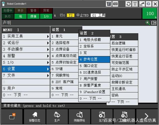
Task: Select 3 点焊设备 in 设置 1
Action: click(x=65, y=49)
